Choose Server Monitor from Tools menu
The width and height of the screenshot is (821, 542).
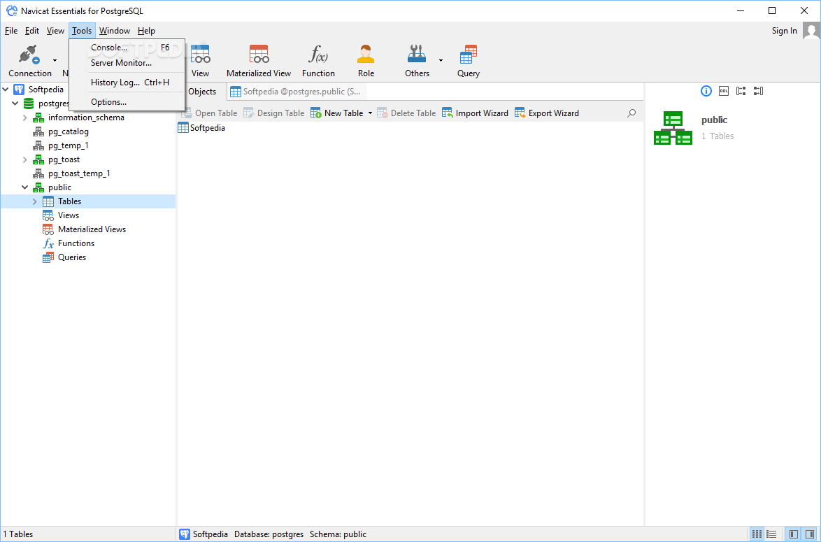[x=127, y=63]
